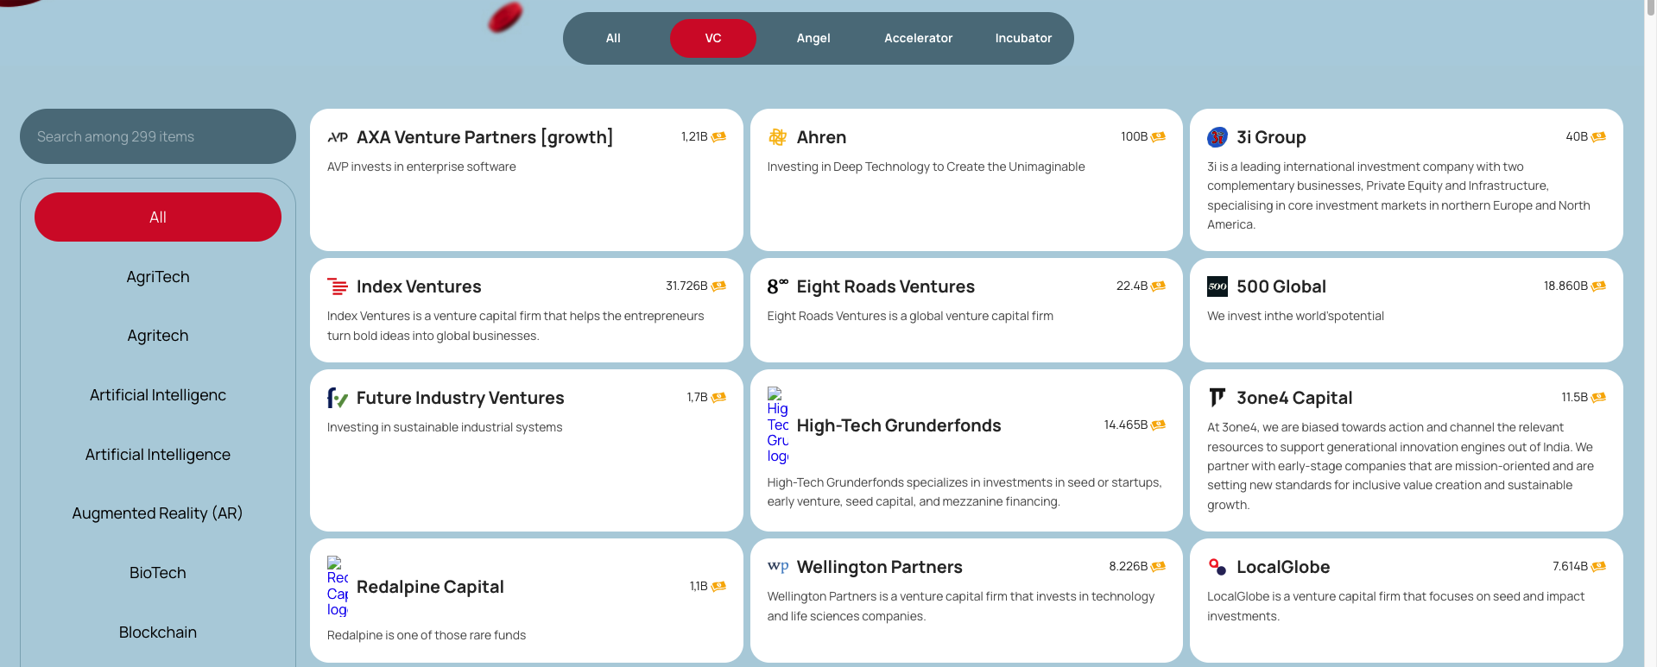
Task: Click 'AVP invests in enterprise software' description
Action: point(421,167)
